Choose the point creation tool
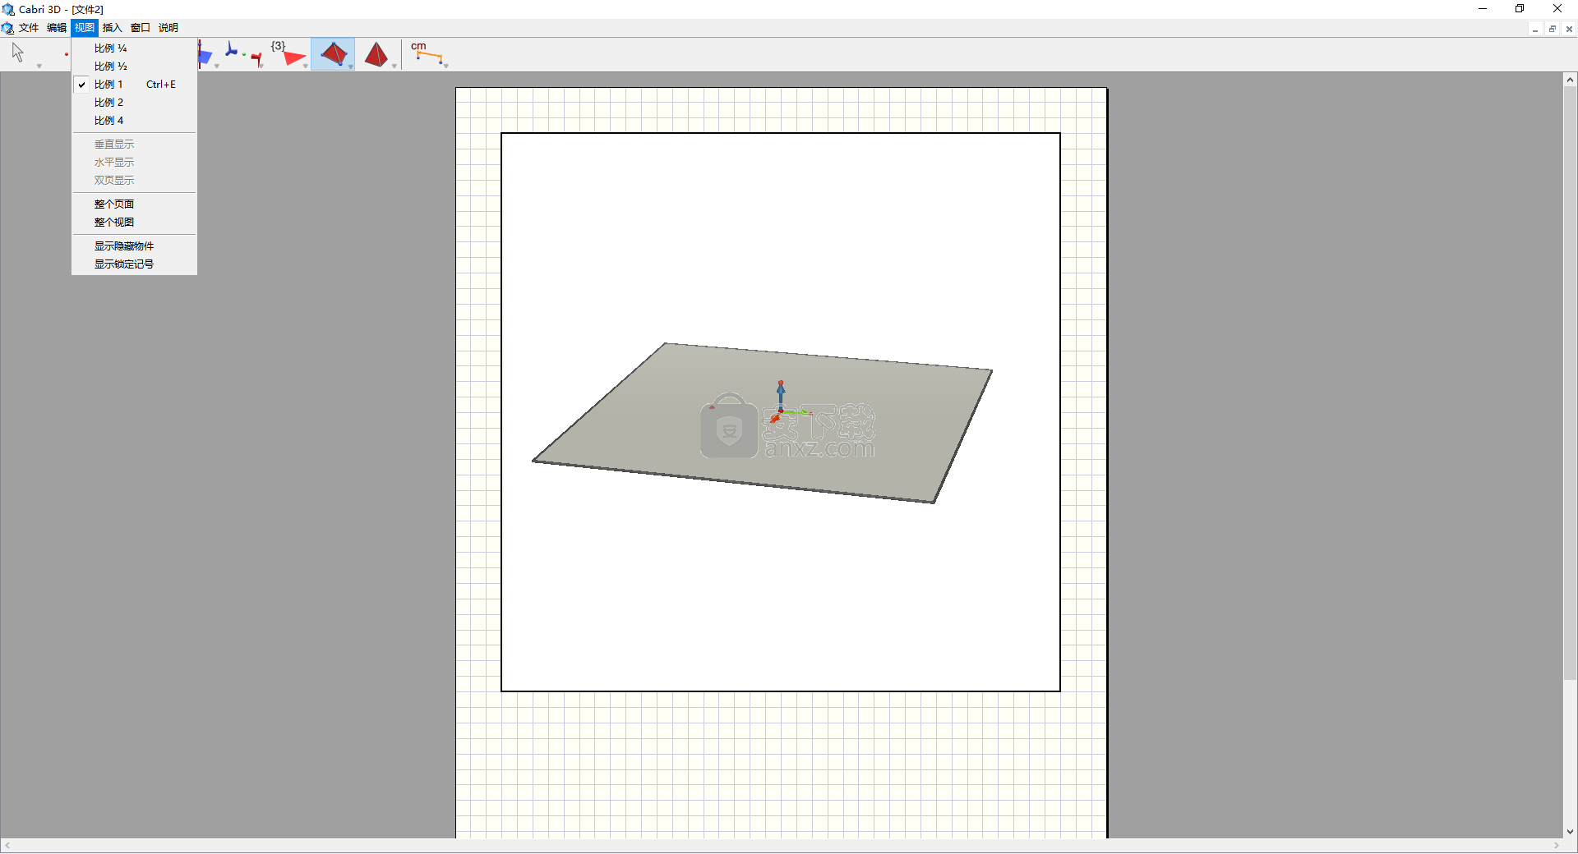1578x854 pixels. [x=66, y=54]
